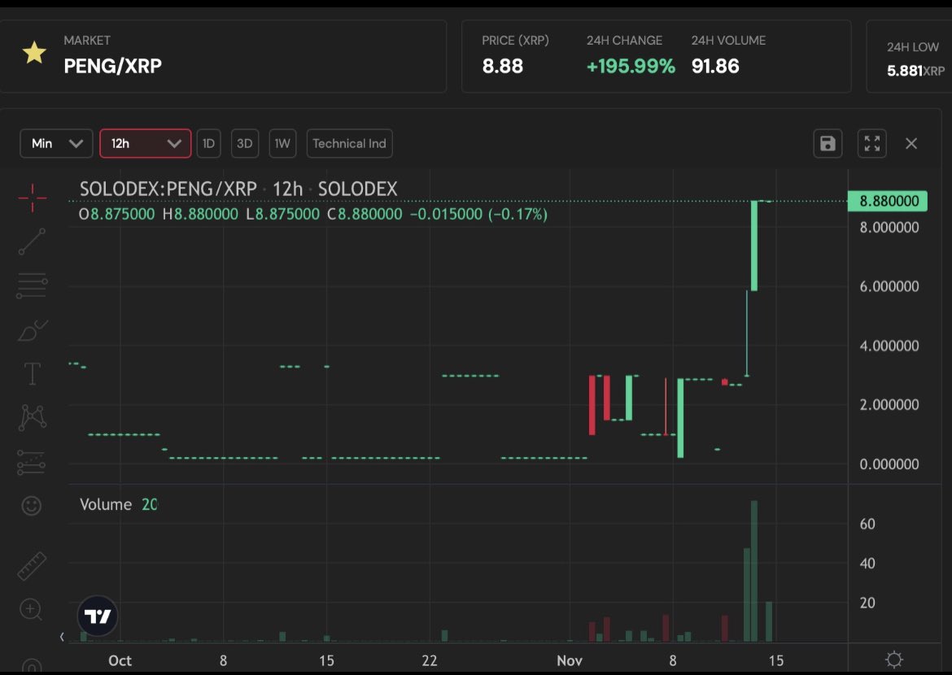The image size is (952, 675).
Task: Open the chart settings gear
Action: [x=893, y=660]
